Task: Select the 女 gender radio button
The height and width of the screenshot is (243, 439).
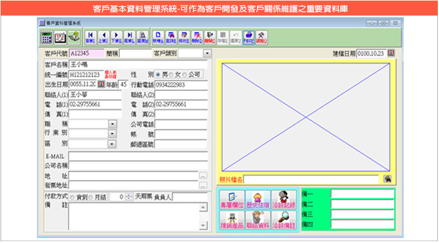Action: pos(172,75)
